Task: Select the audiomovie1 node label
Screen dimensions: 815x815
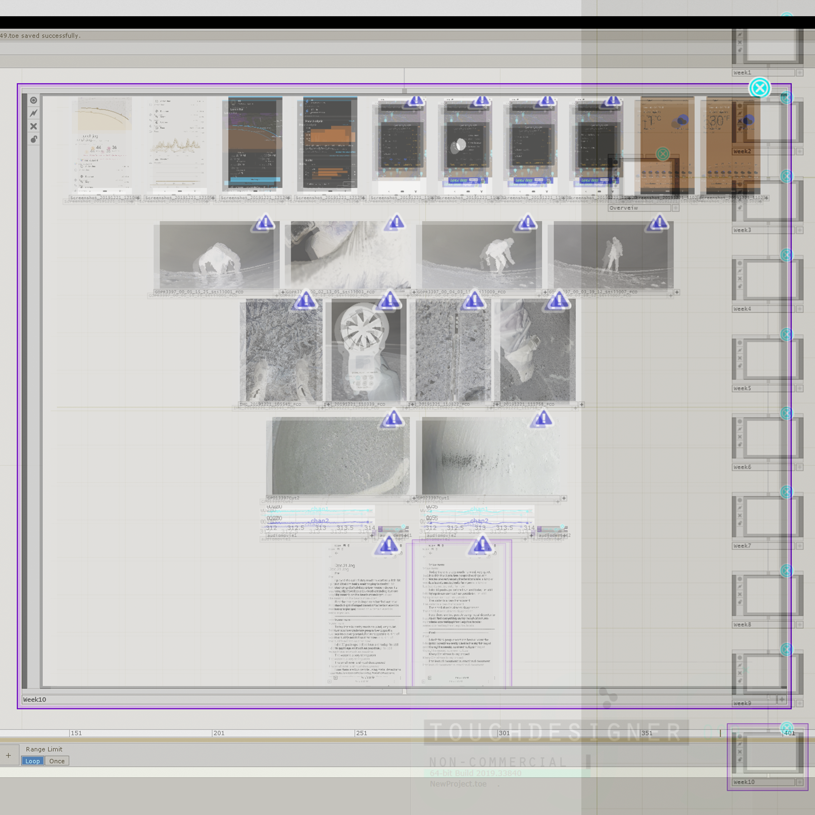Action: [x=317, y=535]
